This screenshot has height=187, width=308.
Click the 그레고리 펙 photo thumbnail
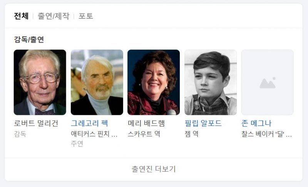(x=97, y=82)
